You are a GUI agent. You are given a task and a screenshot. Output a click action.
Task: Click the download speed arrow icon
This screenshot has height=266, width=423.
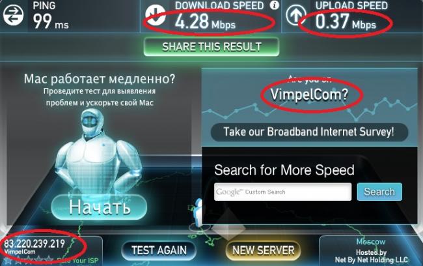coord(156,15)
